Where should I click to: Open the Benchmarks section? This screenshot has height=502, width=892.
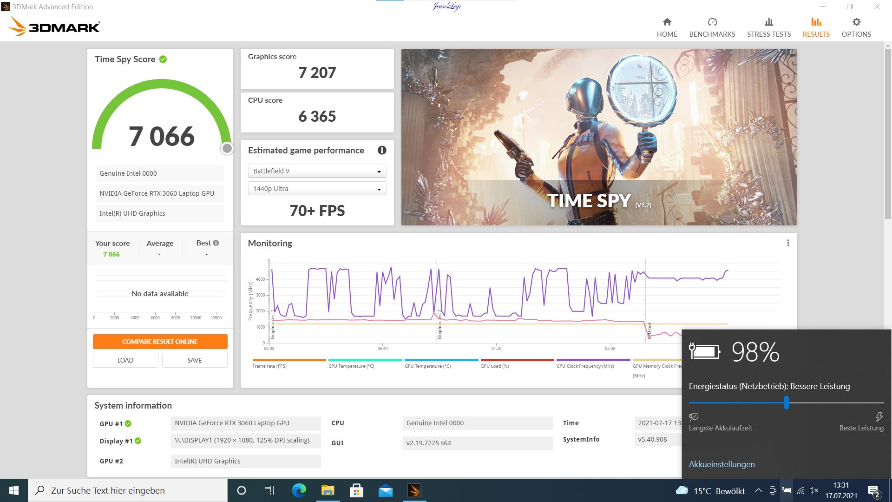point(712,26)
